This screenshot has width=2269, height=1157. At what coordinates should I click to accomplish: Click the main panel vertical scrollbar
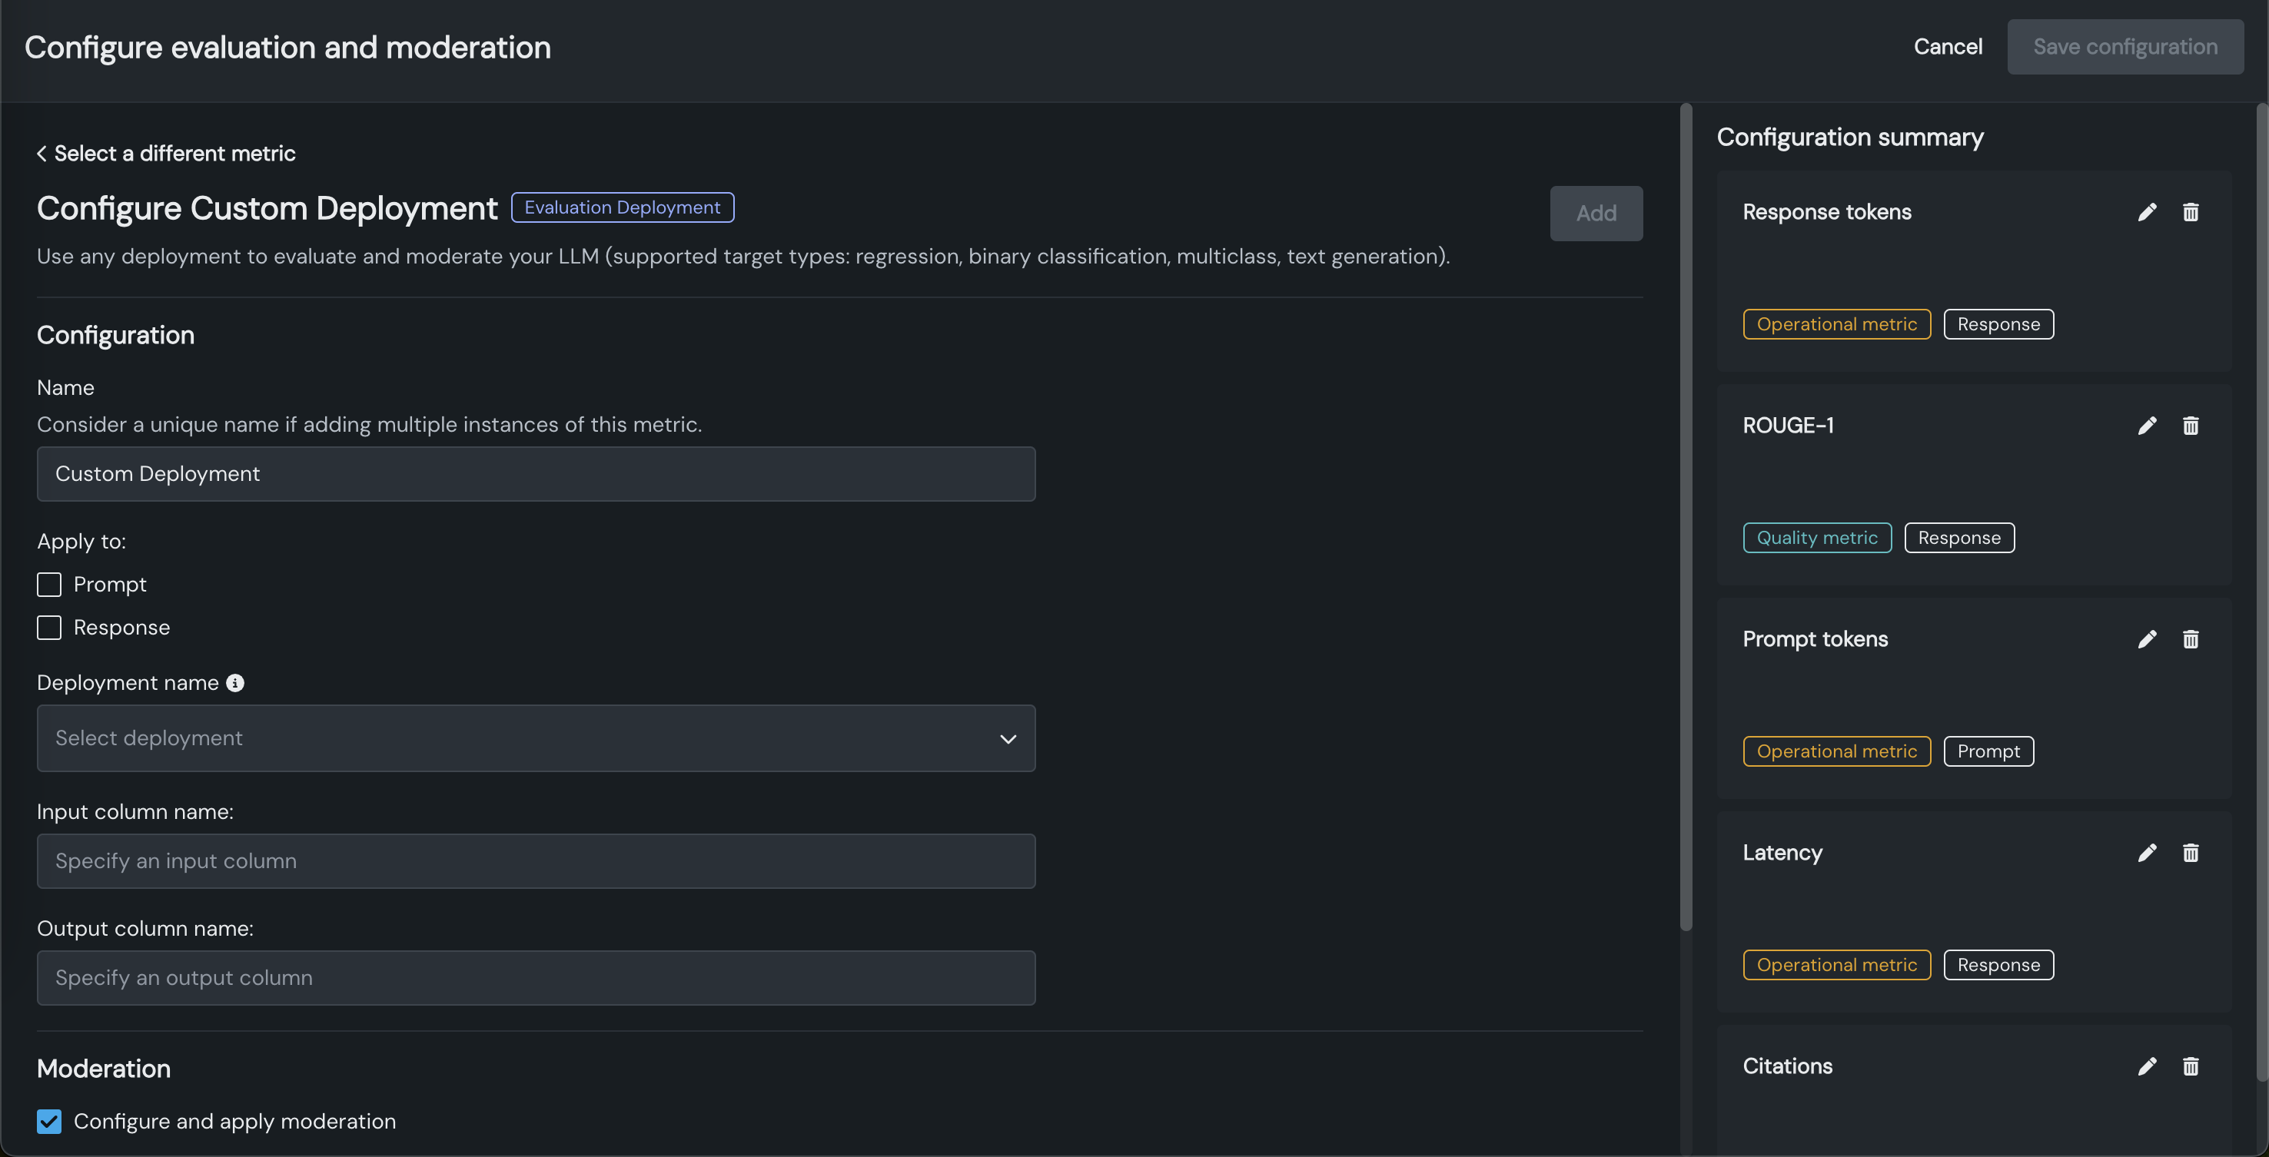pos(1686,518)
